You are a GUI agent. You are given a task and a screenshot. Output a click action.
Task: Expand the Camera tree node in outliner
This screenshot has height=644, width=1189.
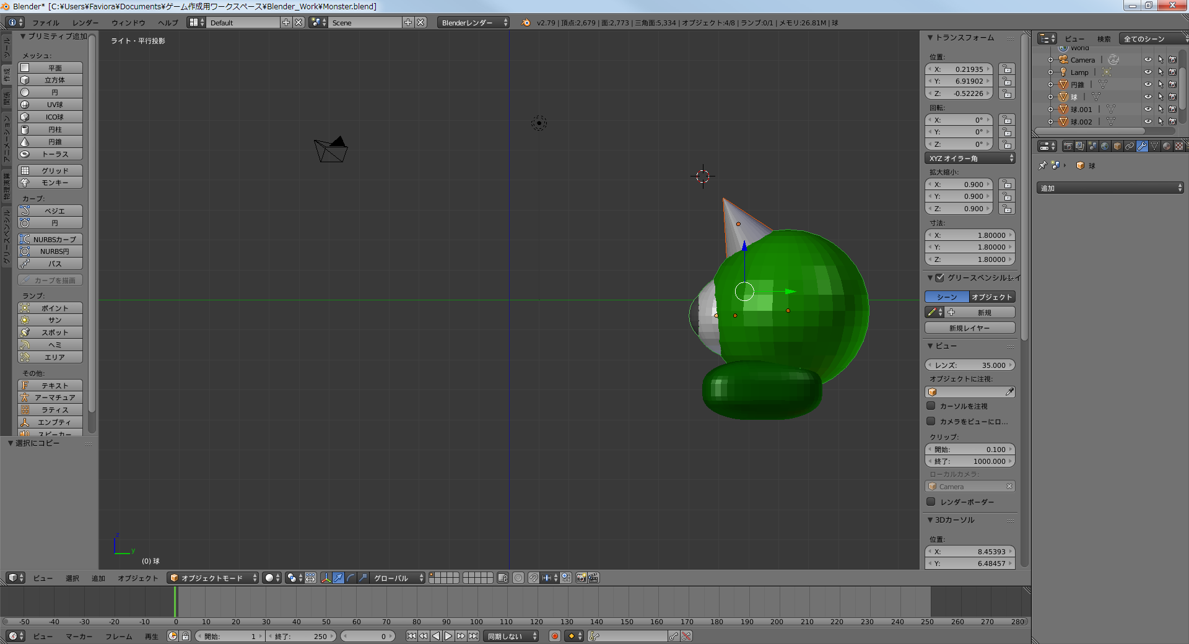pos(1050,60)
